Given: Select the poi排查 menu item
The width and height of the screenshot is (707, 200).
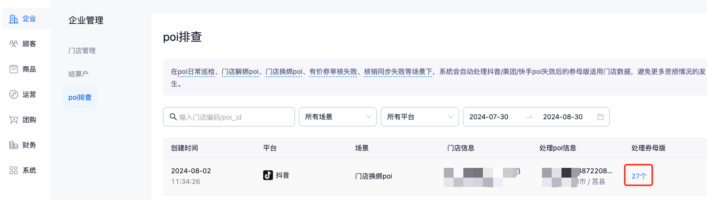Looking at the screenshot, I should [80, 97].
